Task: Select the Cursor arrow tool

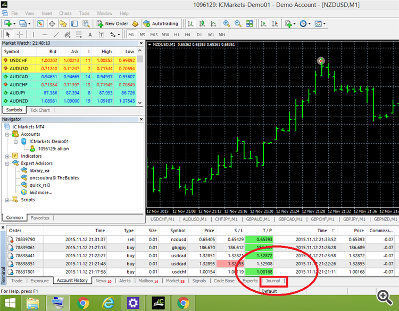Action: (8, 35)
